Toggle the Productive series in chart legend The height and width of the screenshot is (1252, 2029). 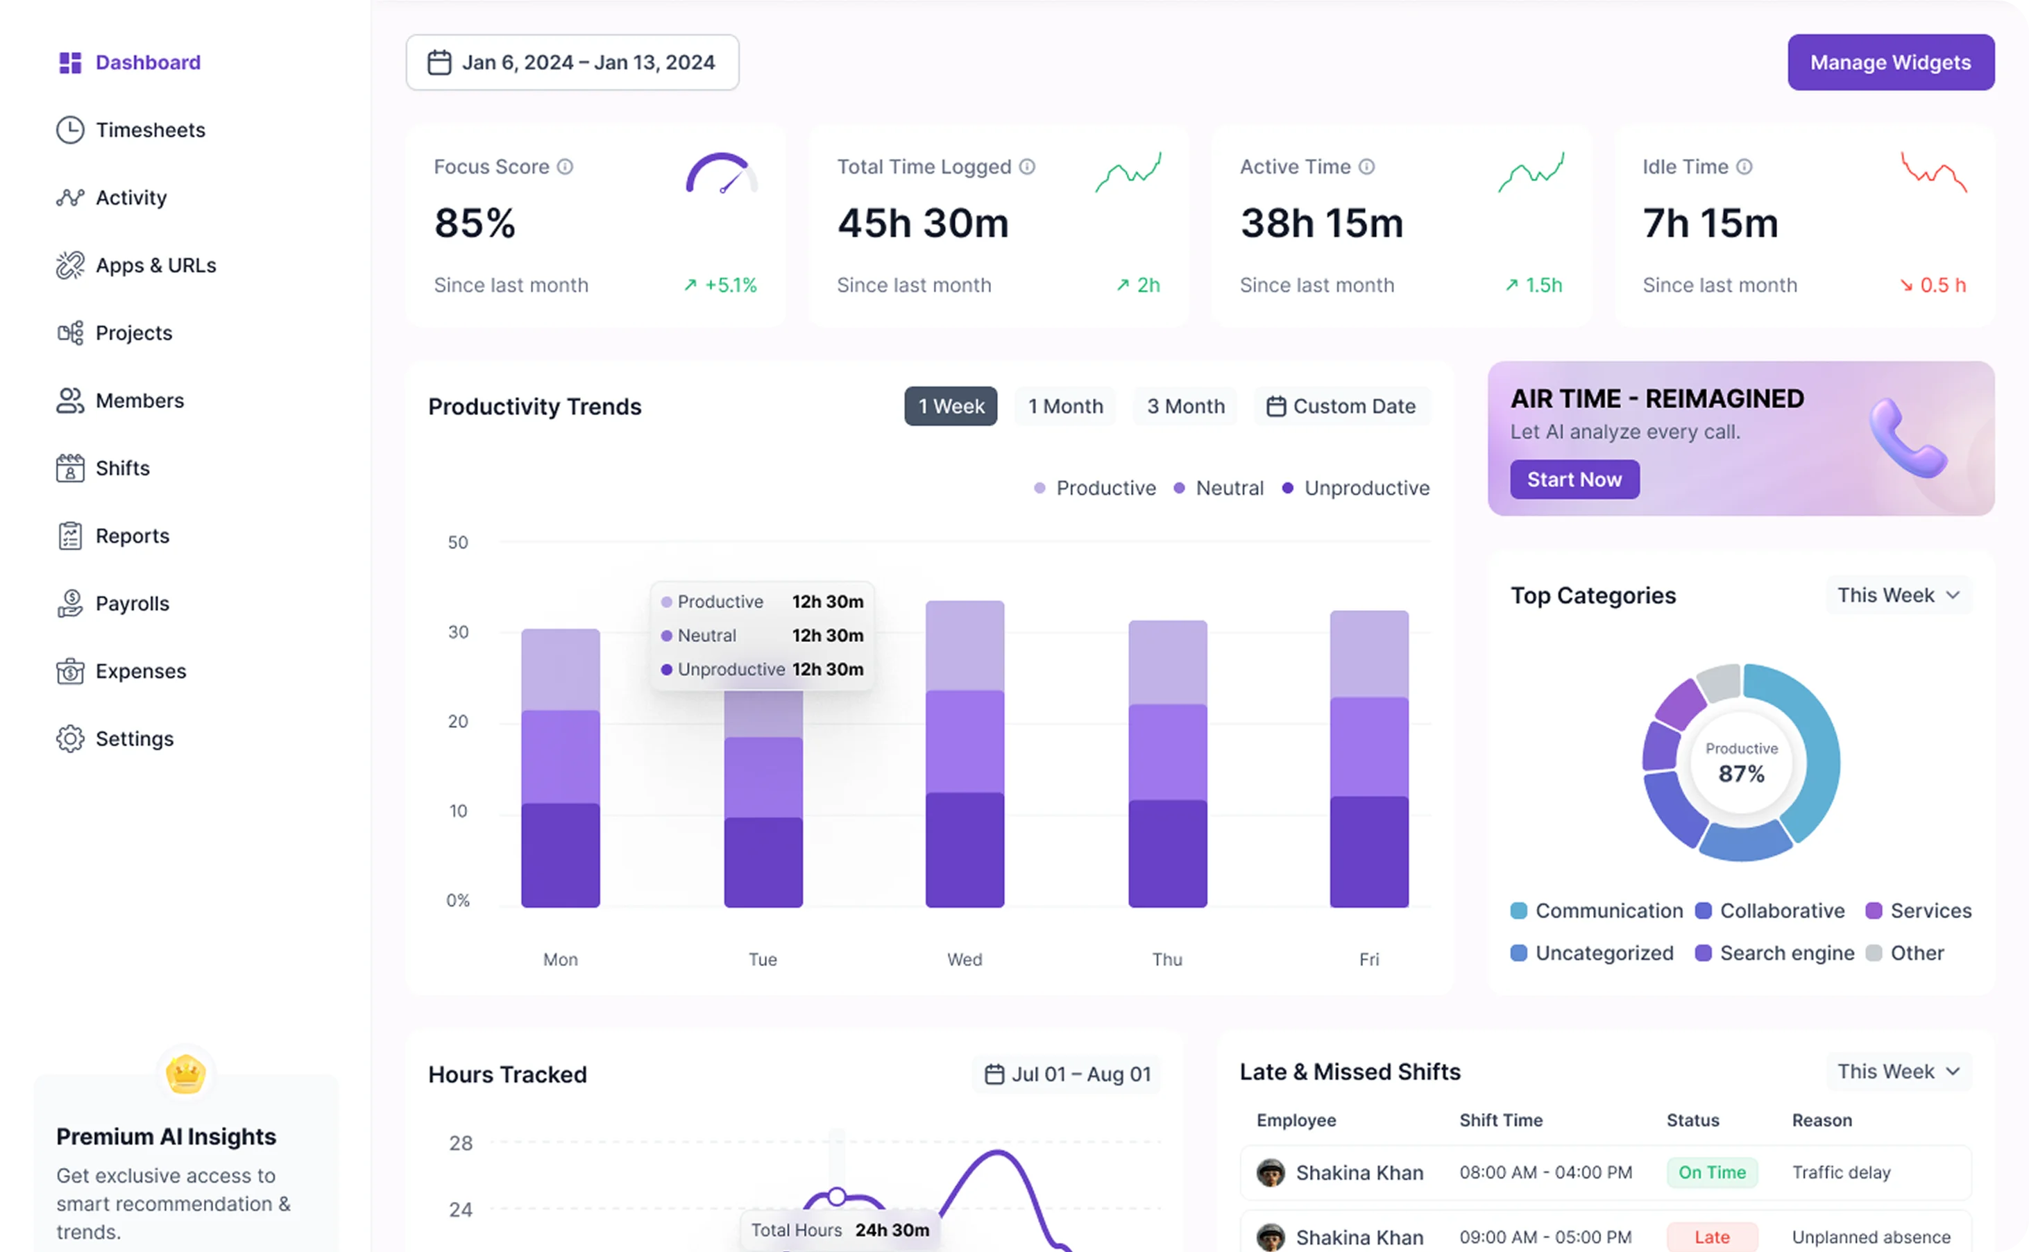click(1094, 489)
